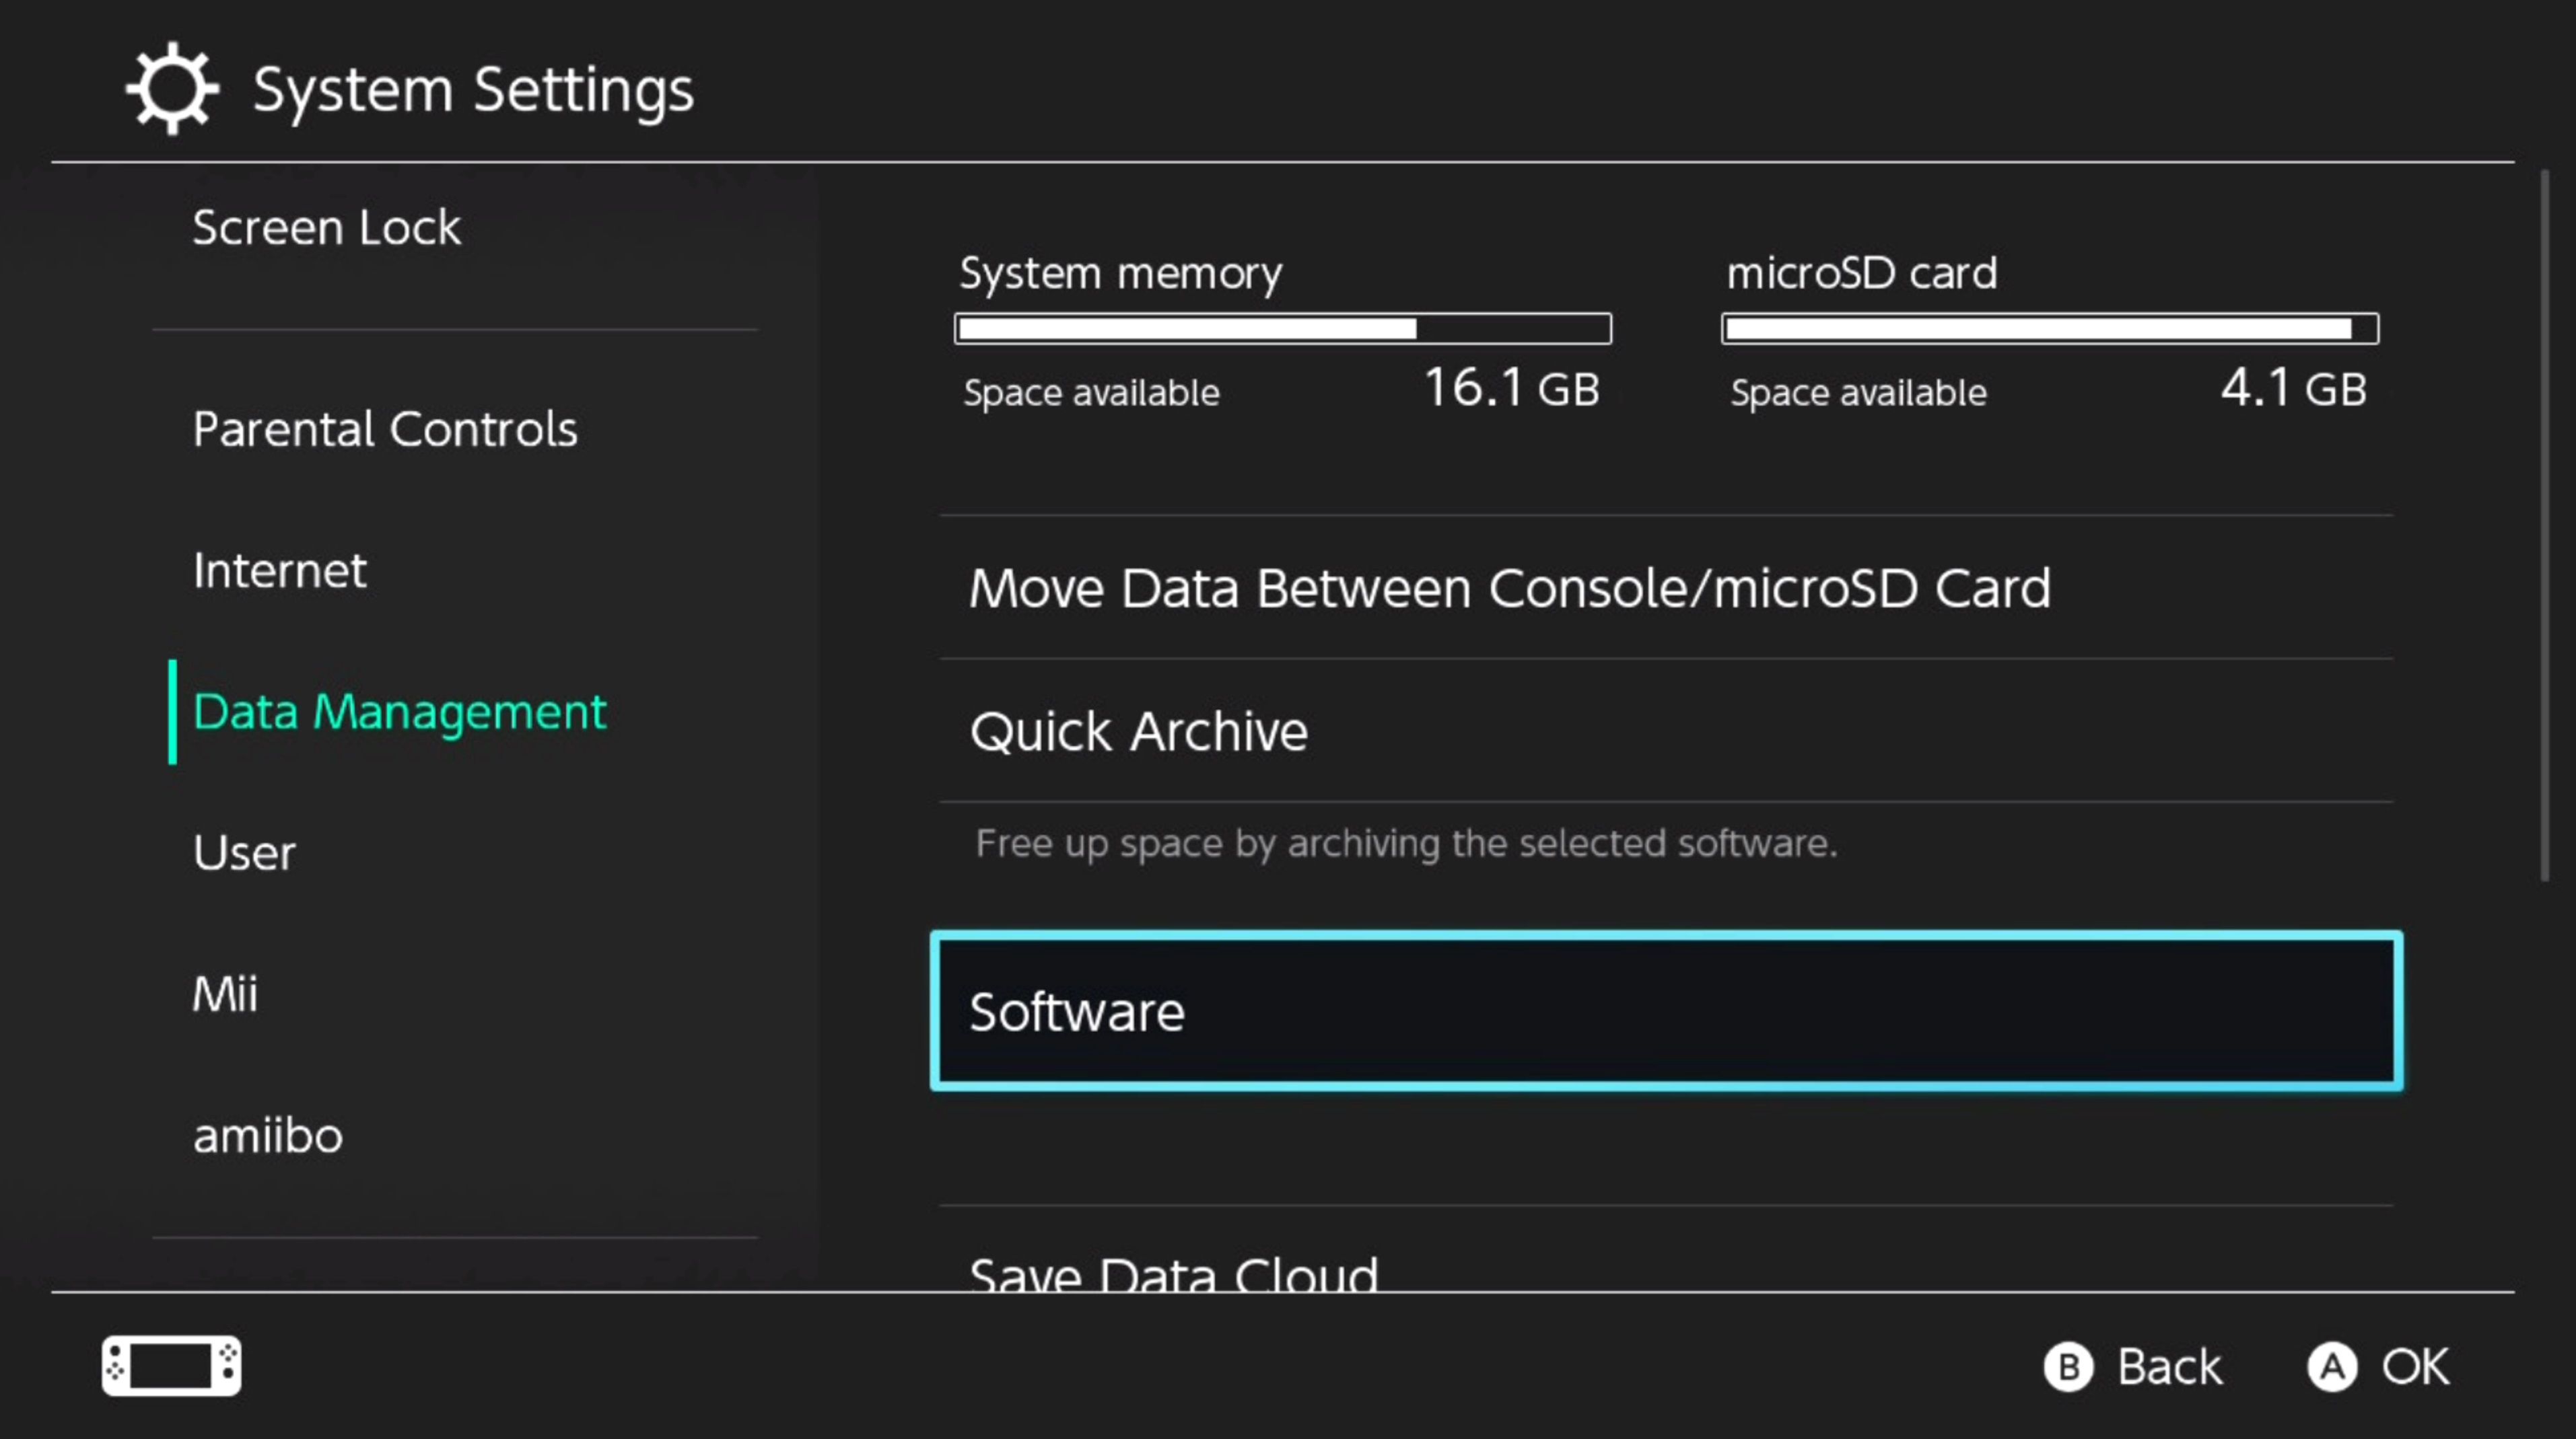Open Parental Controls settings
This screenshot has height=1439, width=2576.
click(x=385, y=429)
